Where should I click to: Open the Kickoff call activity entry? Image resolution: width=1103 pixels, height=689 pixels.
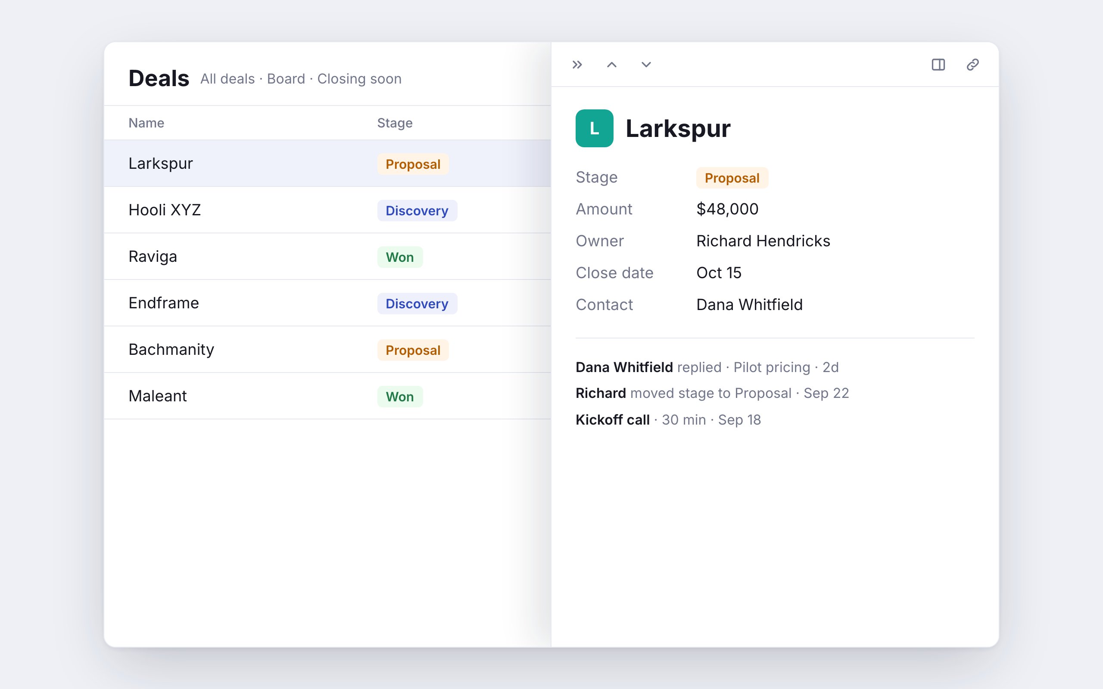668,420
